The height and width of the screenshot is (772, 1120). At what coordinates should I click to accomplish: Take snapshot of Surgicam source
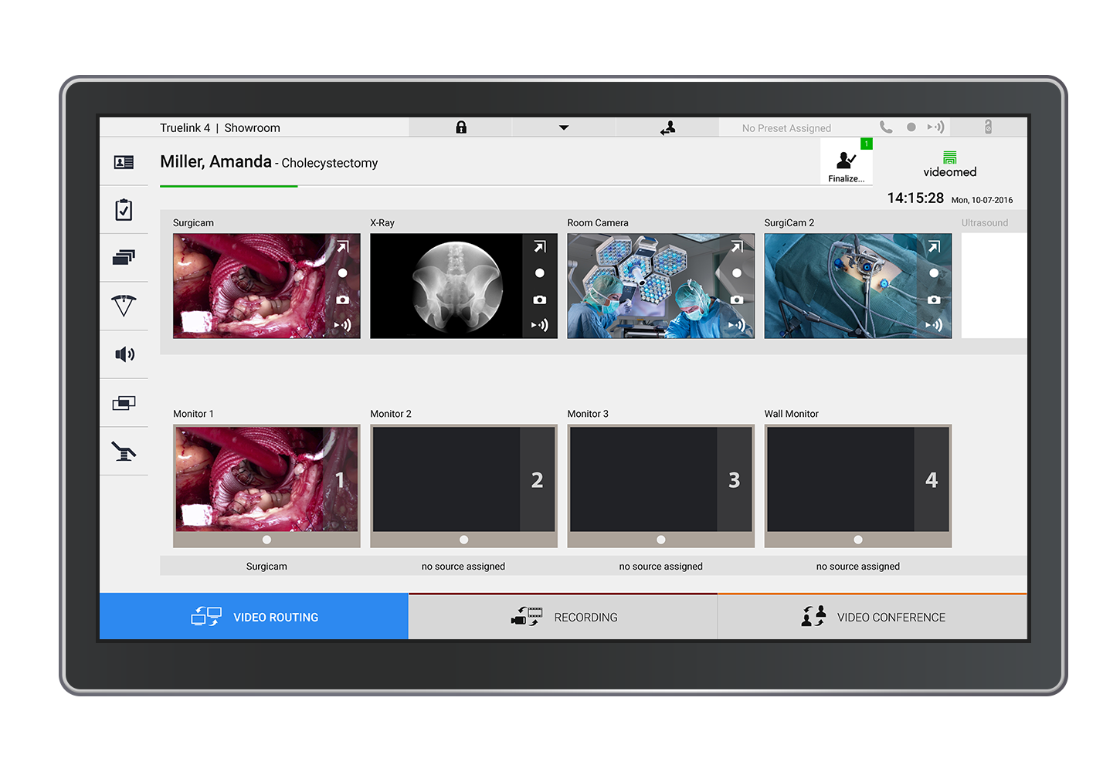343,300
